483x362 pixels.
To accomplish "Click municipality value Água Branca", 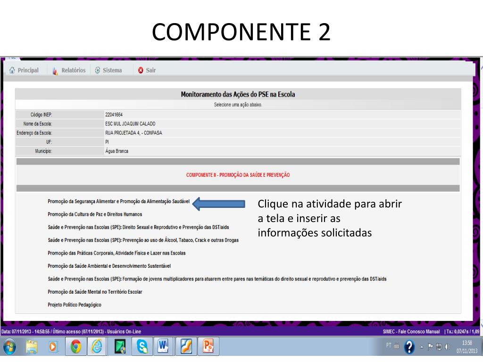I will tap(117, 151).
